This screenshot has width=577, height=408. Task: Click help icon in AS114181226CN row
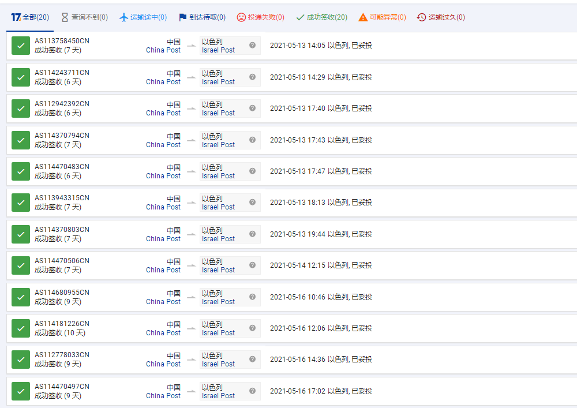click(252, 328)
